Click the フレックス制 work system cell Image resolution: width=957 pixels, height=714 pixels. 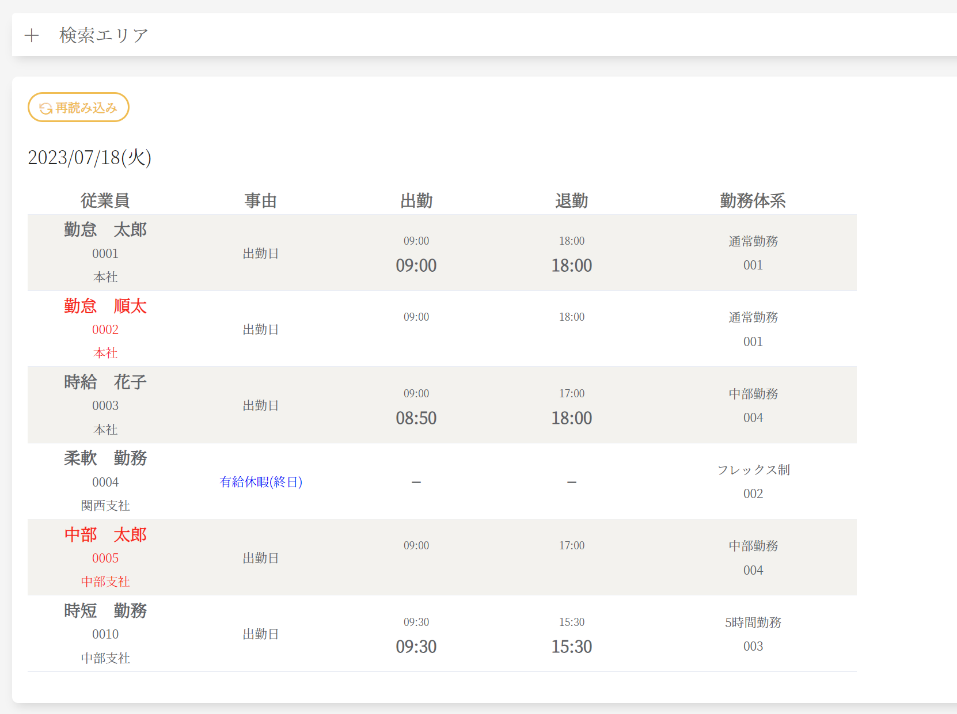(753, 470)
